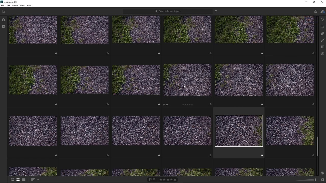Open the My Photos panel icon
The width and height of the screenshot is (326, 183).
coord(3,26)
